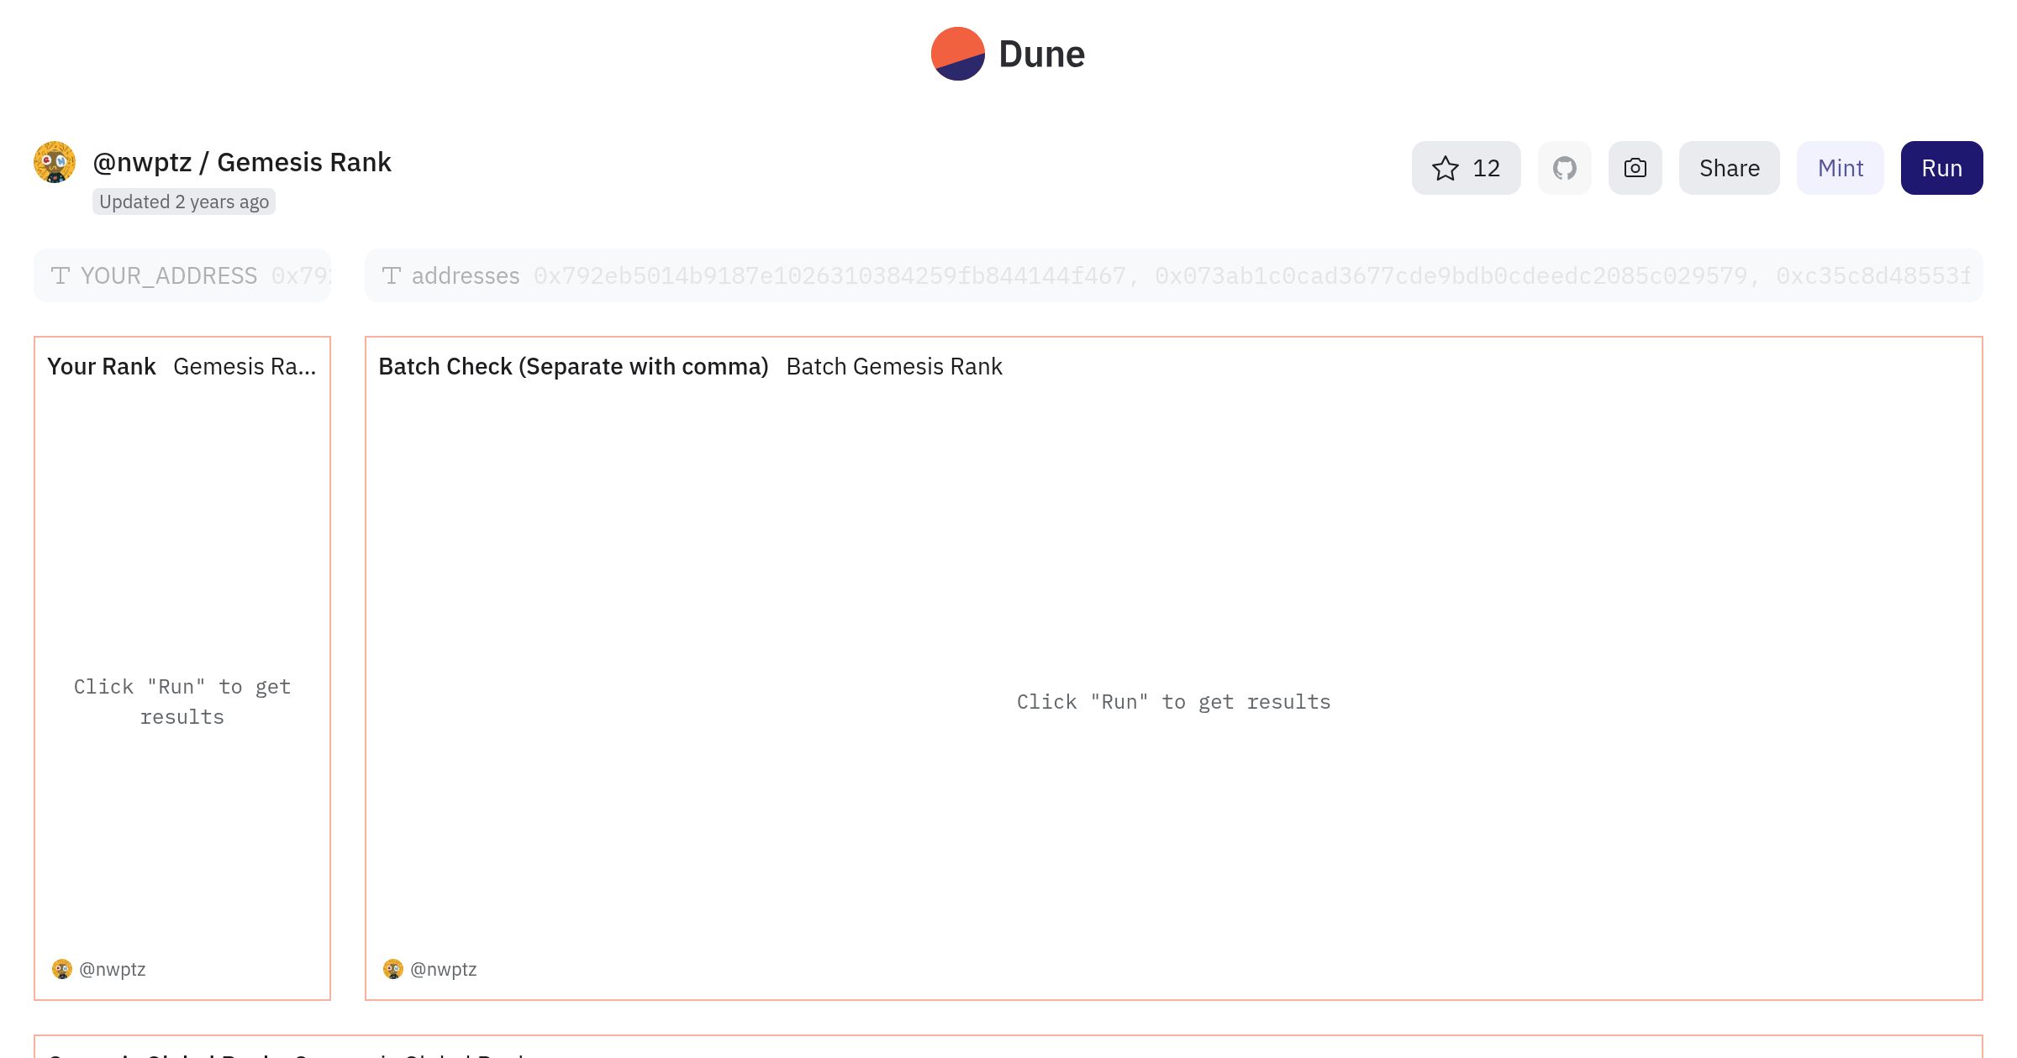Click @nwptz author under Your Rank
Screen dimensions: 2017x1058
(x=112, y=969)
